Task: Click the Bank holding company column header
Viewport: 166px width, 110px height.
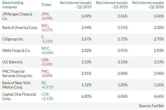Action: coord(13,5)
